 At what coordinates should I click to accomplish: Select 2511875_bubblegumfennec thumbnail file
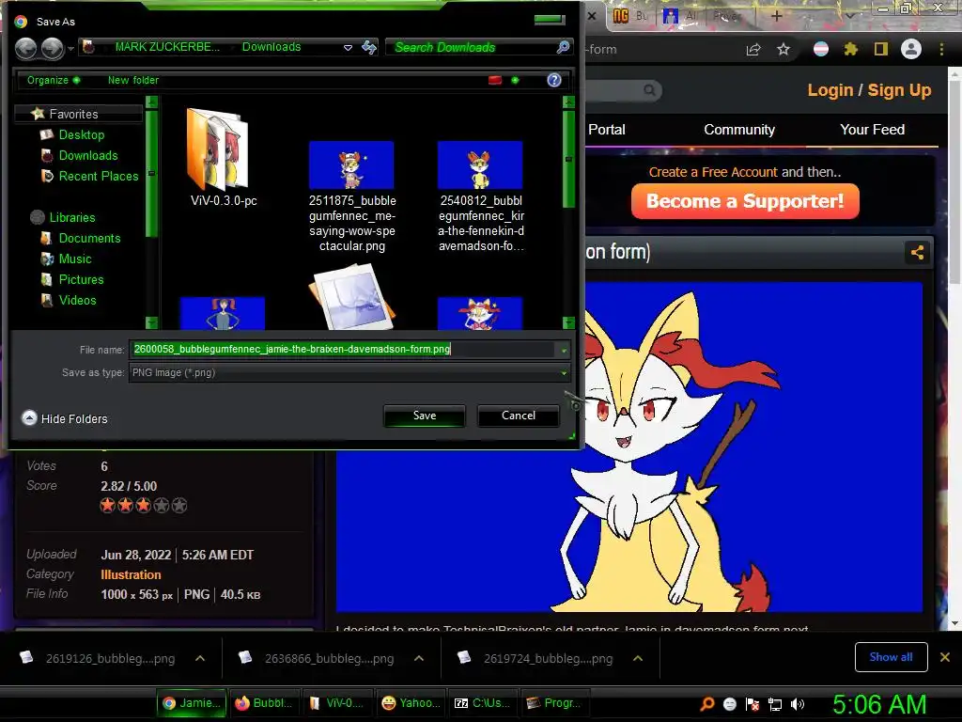(351, 196)
